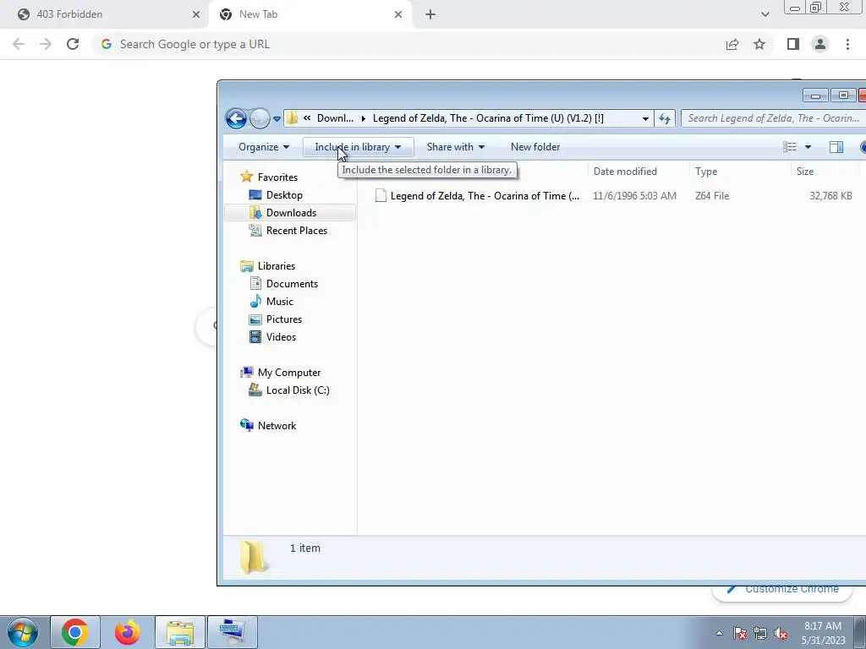Open the recent locations dropdown arrow

277,118
